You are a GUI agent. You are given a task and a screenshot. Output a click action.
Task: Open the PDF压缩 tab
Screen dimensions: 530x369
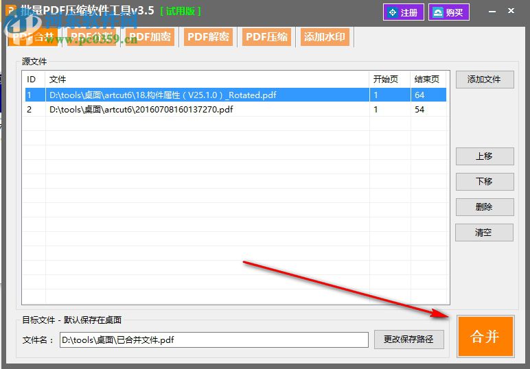[x=266, y=36]
